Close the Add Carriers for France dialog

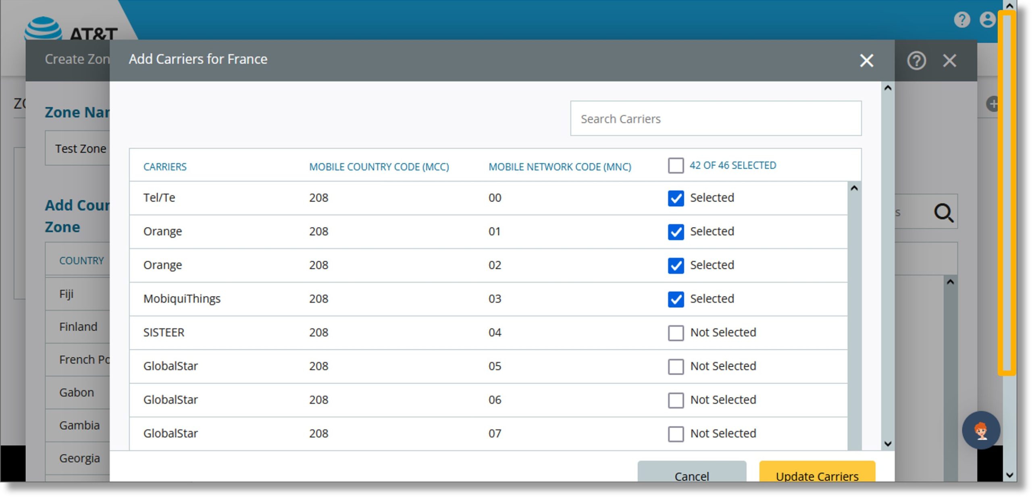[866, 61]
